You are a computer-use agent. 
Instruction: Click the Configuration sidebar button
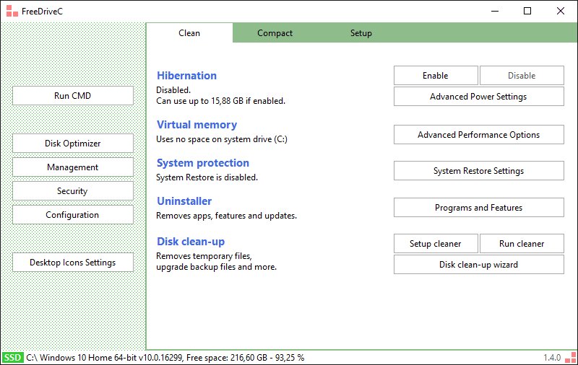pyautogui.click(x=72, y=215)
